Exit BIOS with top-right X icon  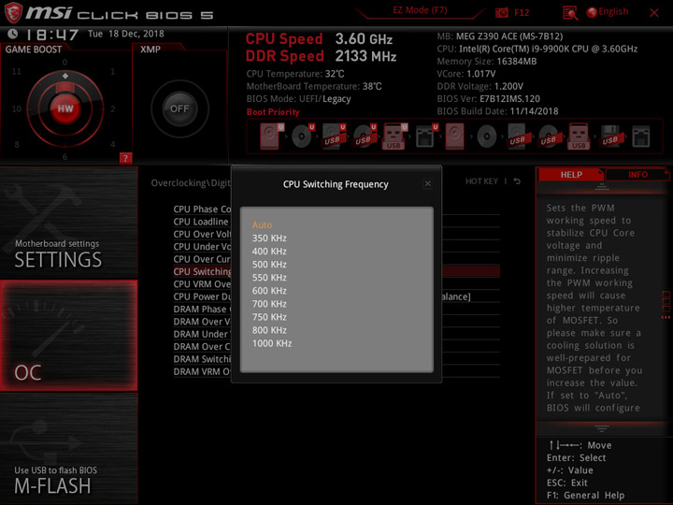tap(654, 13)
